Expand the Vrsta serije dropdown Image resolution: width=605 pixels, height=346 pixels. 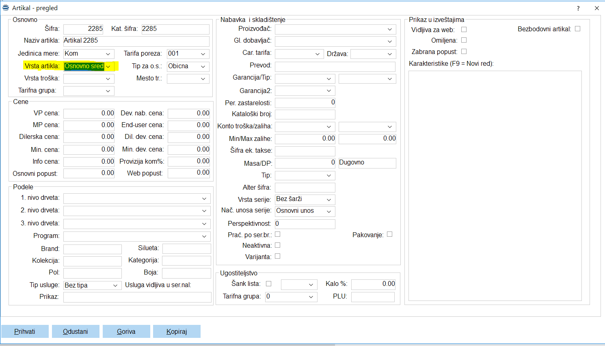[329, 200]
